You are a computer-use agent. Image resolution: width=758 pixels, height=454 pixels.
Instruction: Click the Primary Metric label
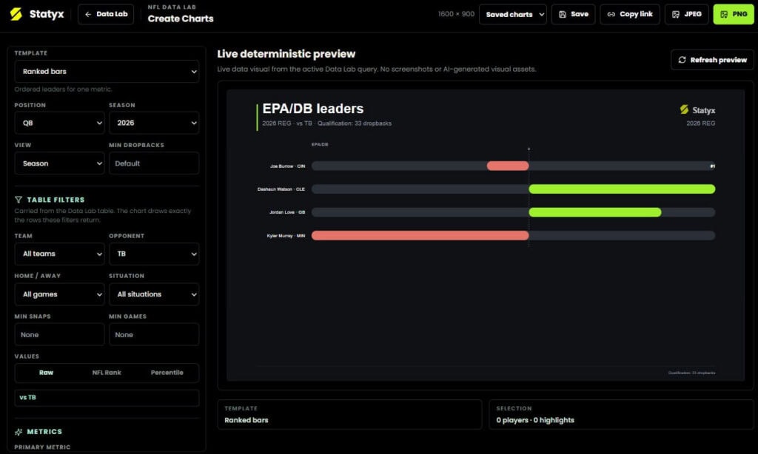[x=42, y=447]
